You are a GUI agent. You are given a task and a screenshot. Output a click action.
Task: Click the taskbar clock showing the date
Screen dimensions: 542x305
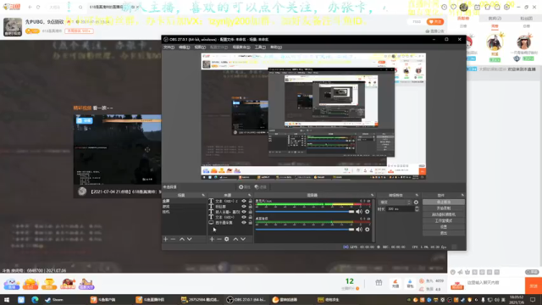click(516, 300)
